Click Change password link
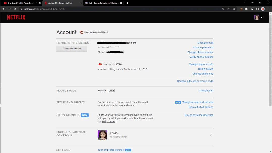 [x=203, y=47]
